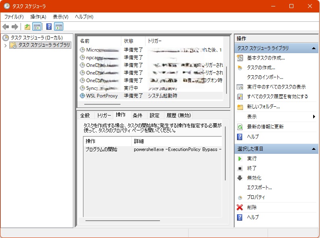Stop the task with 終了
320x238 pixels.
pyautogui.click(x=252, y=168)
